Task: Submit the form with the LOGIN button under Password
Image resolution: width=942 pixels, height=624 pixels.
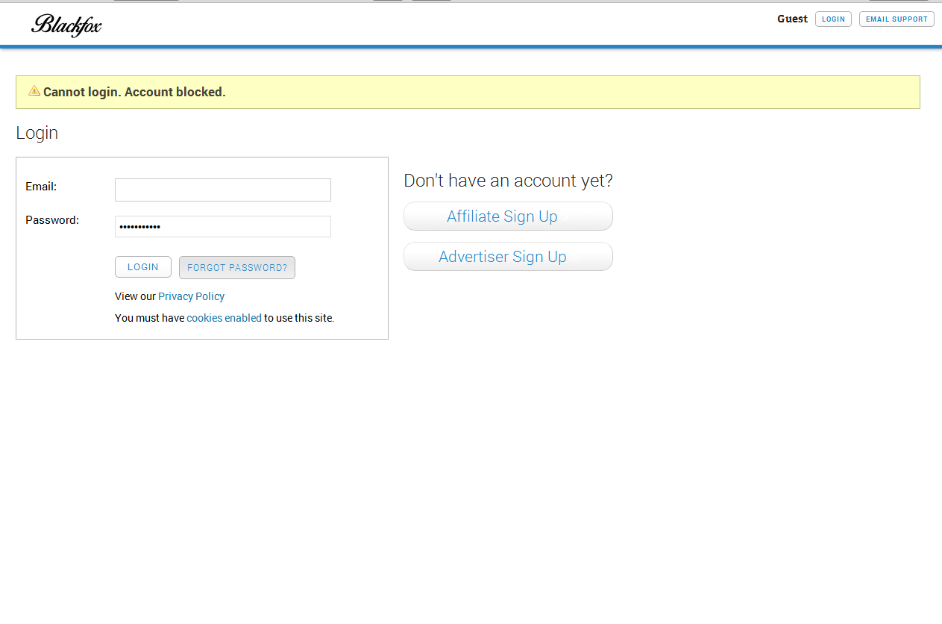Action: (x=143, y=267)
